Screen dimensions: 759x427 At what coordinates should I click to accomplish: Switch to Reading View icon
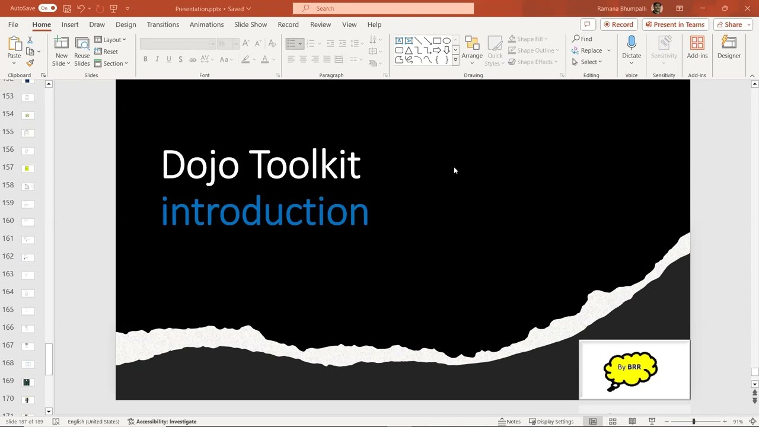tap(632, 422)
